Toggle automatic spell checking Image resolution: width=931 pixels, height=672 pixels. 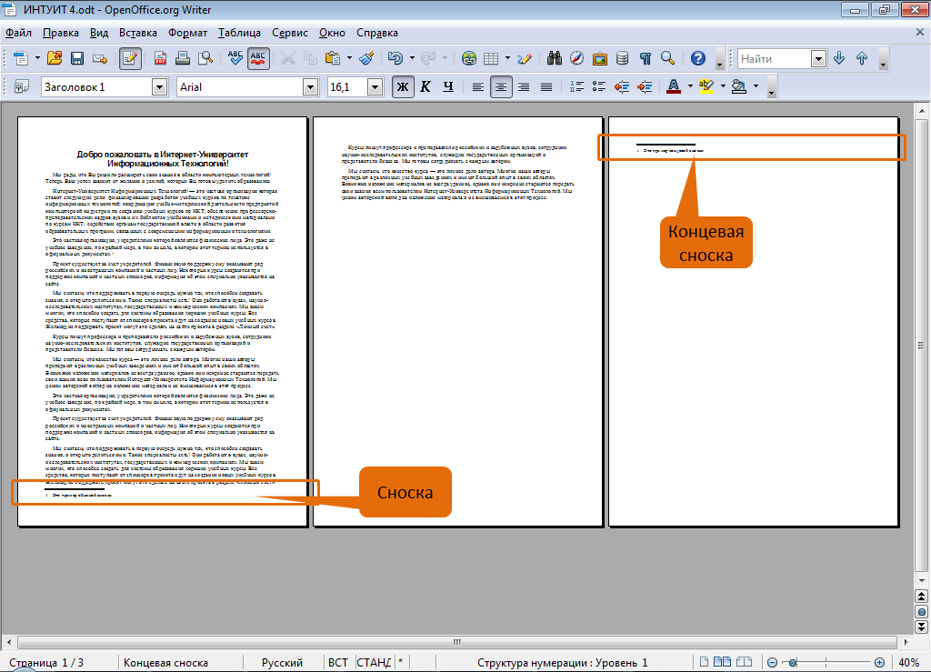[x=258, y=58]
